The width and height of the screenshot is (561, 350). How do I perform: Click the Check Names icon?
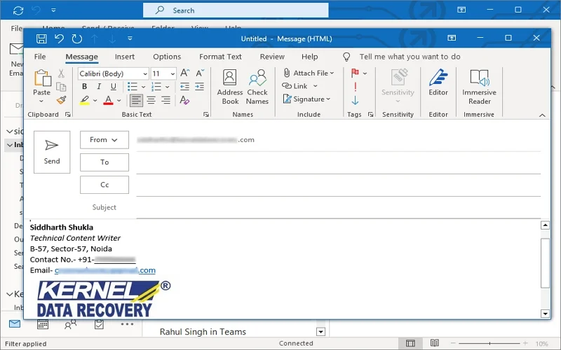pos(257,87)
